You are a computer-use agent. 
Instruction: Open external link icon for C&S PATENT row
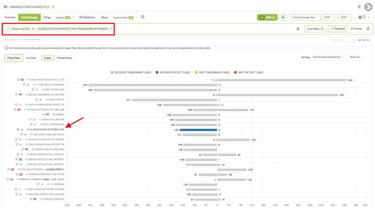[x=21, y=134]
